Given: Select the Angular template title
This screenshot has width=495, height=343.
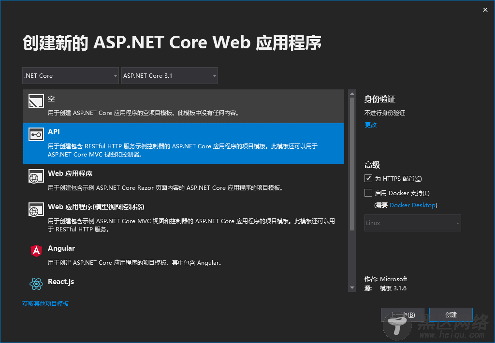Looking at the screenshot, I should pyautogui.click(x=61, y=248).
